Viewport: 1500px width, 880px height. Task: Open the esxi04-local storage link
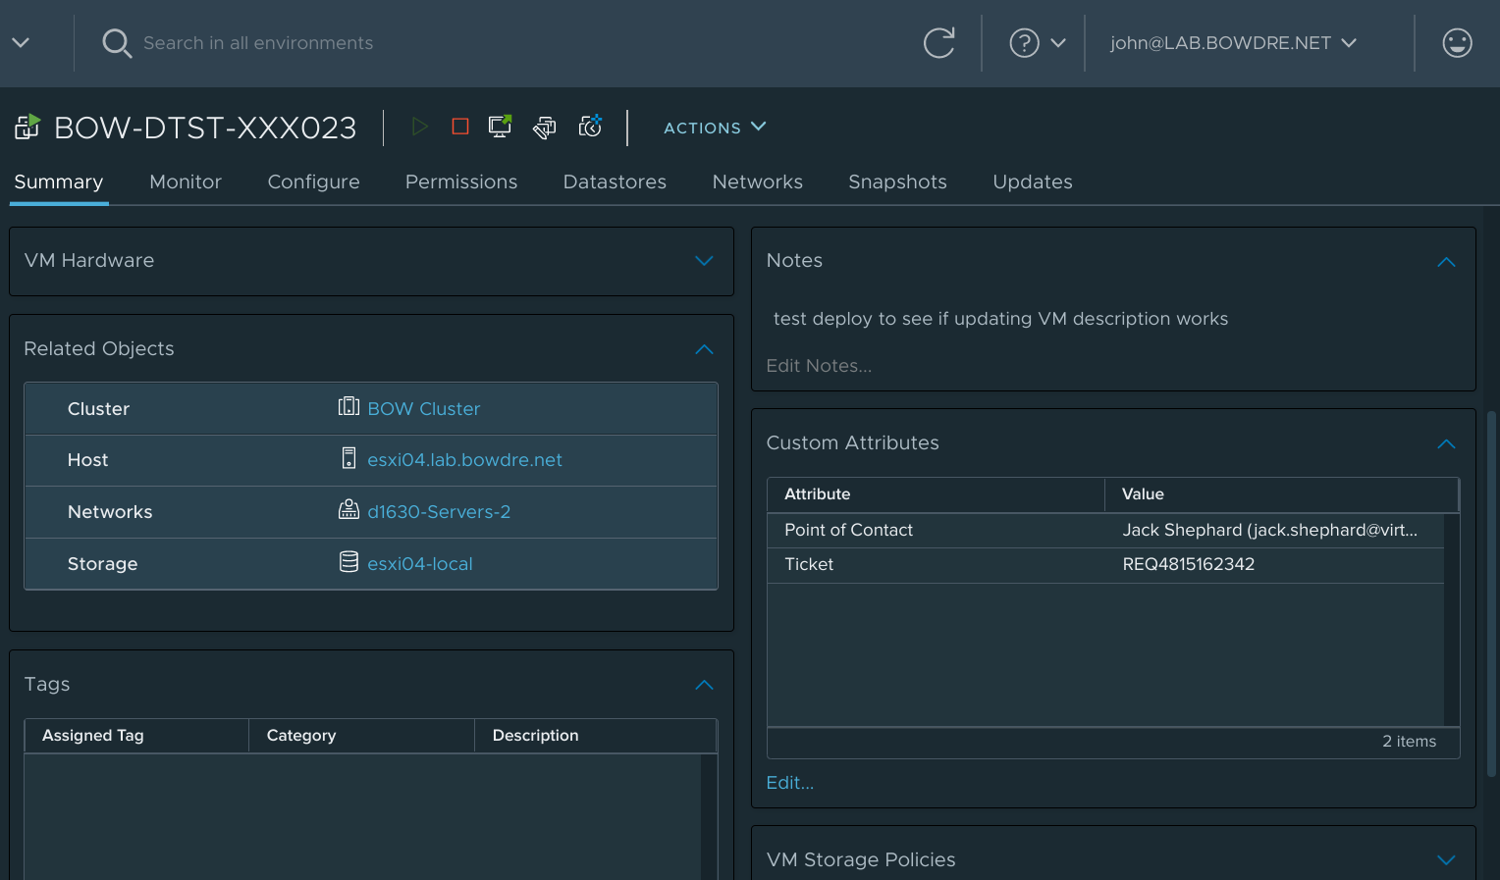coord(420,564)
